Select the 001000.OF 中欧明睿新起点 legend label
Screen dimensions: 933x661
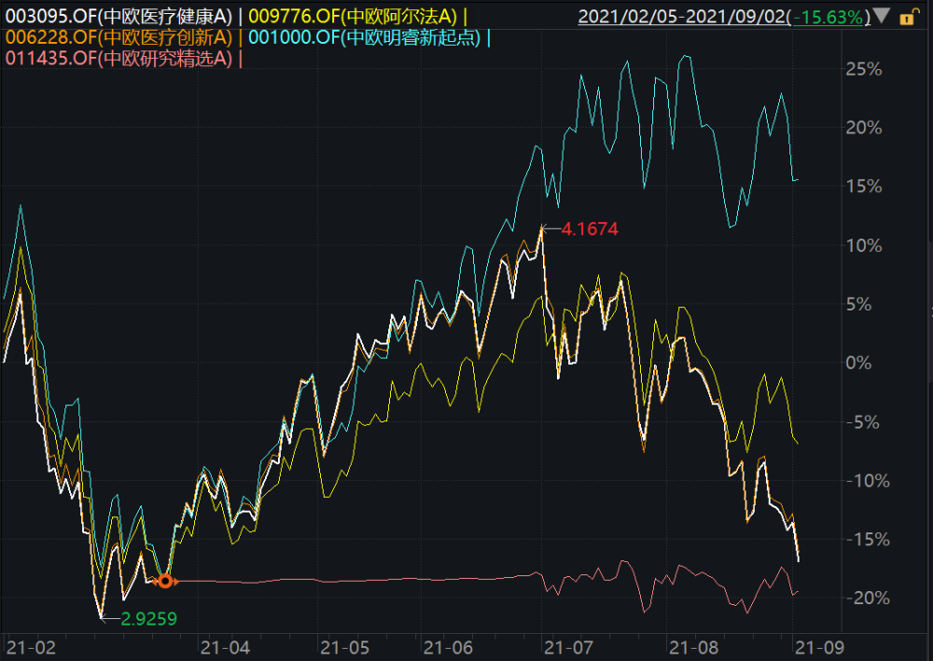pyautogui.click(x=364, y=37)
